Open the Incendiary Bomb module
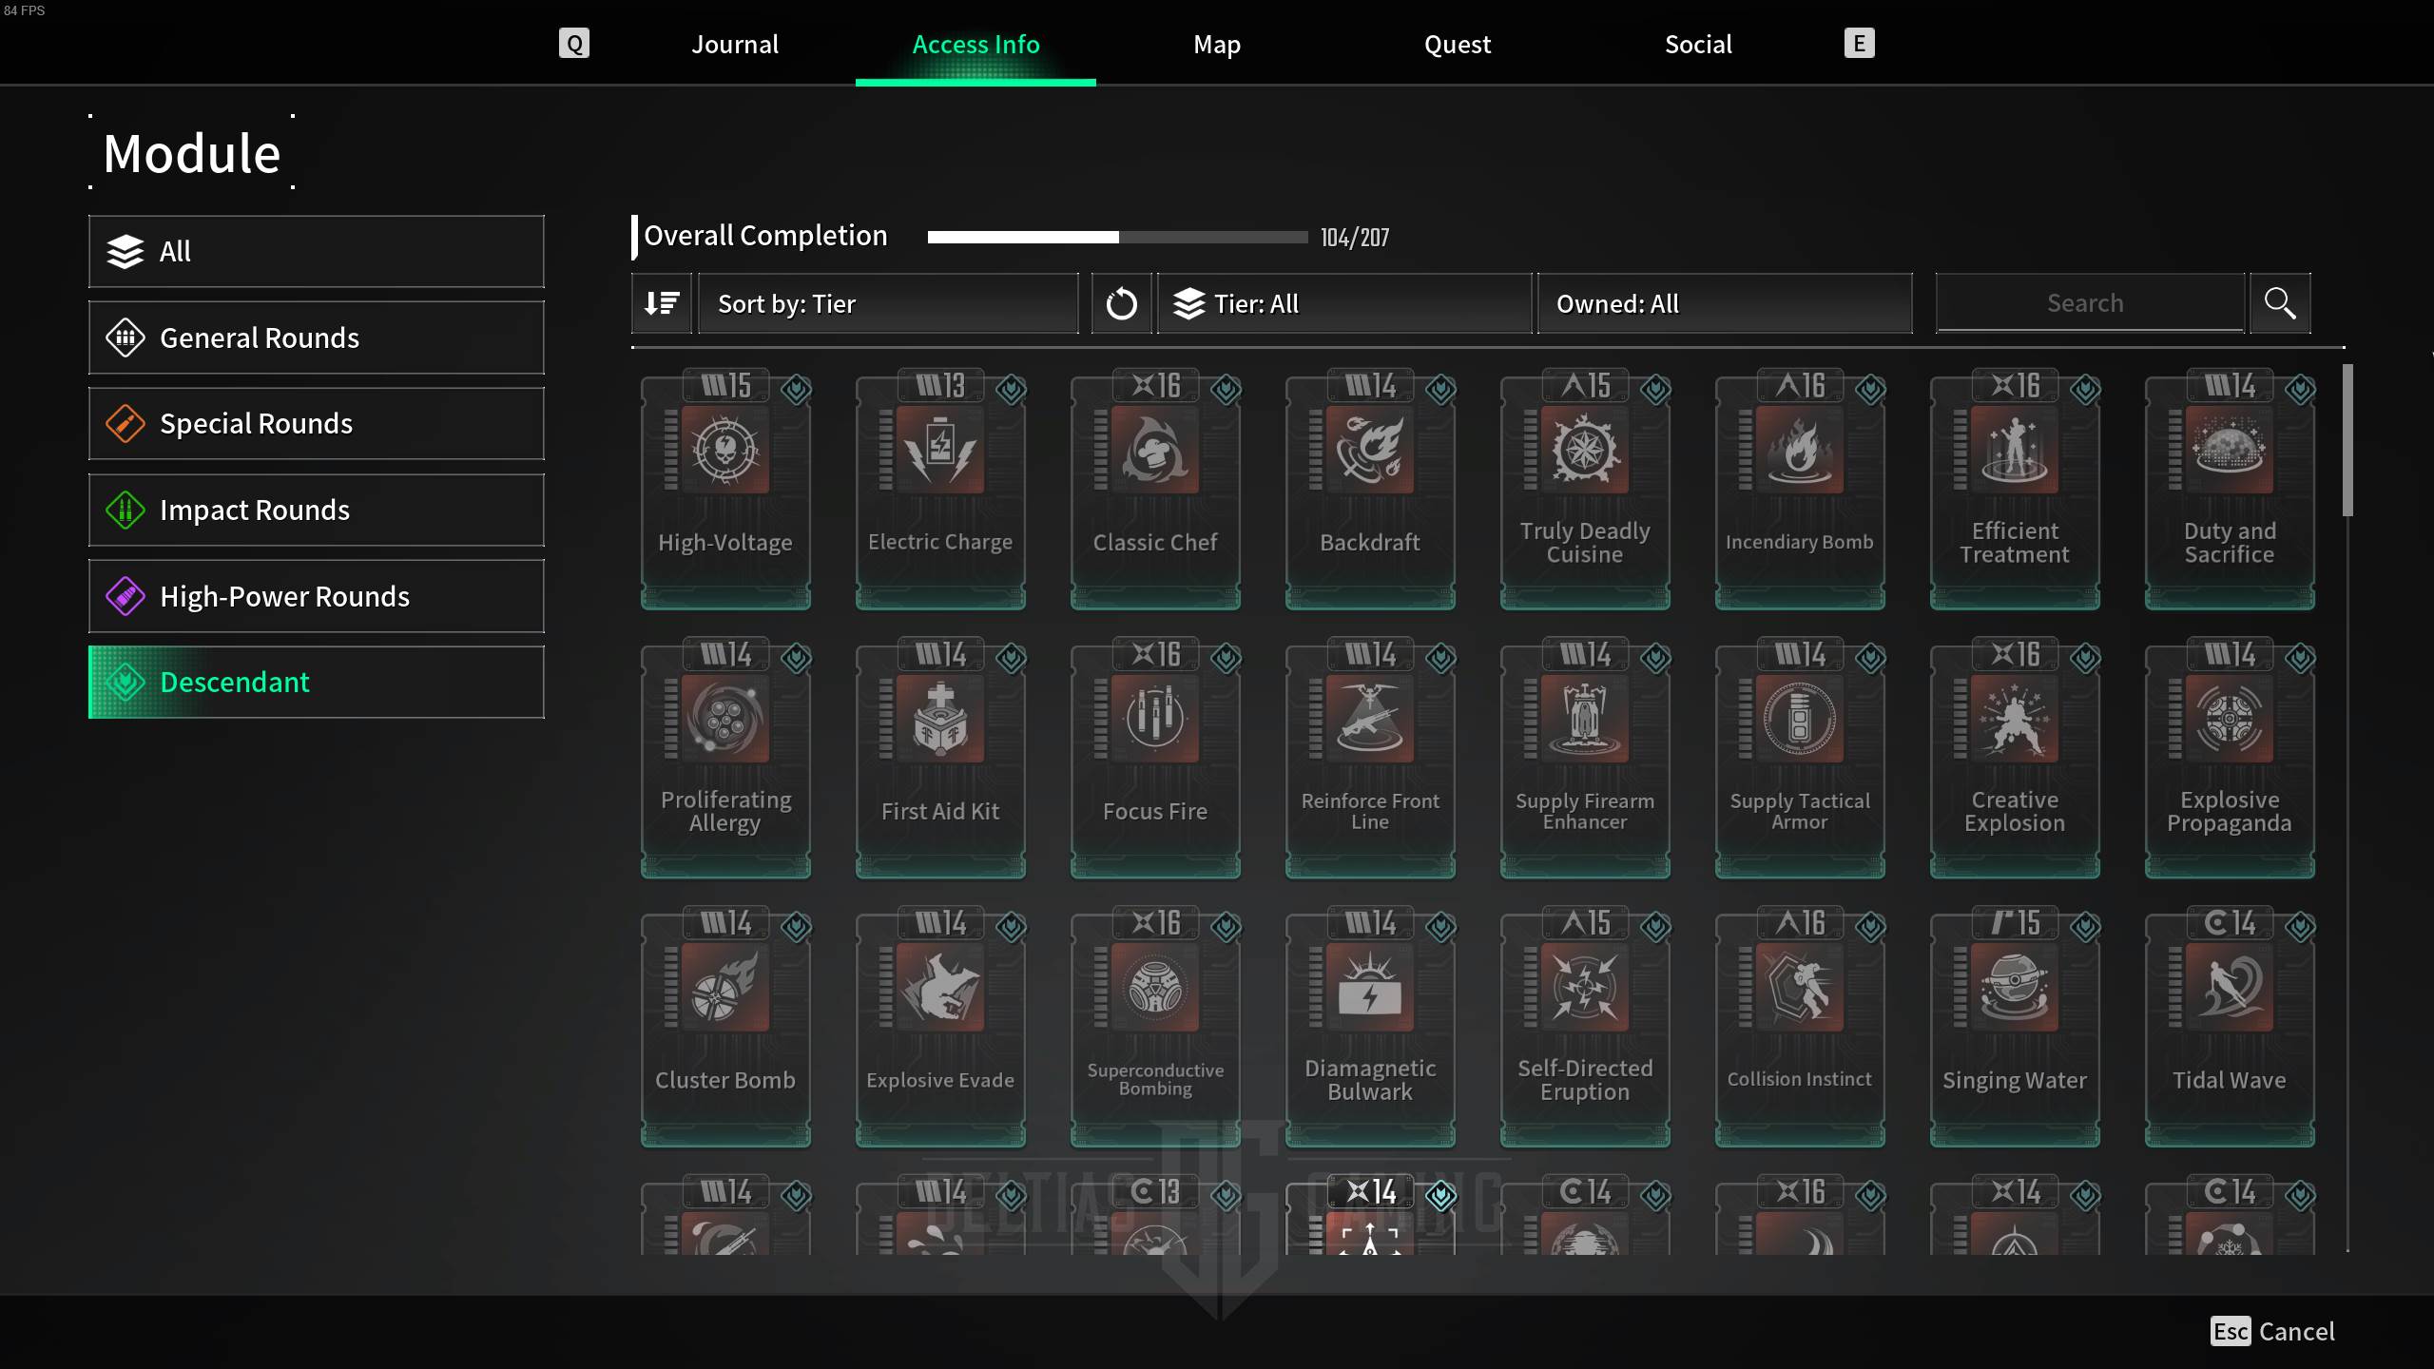Image resolution: width=2434 pixels, height=1369 pixels. point(1800,490)
